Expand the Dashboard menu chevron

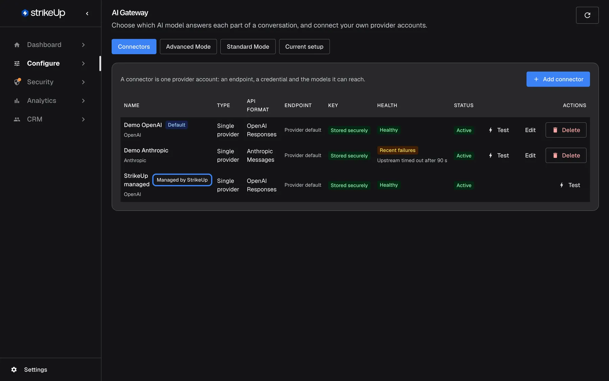click(83, 45)
